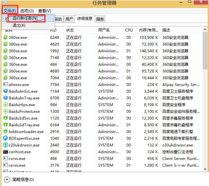Click the 12,300 K memory value

click(x=150, y=118)
